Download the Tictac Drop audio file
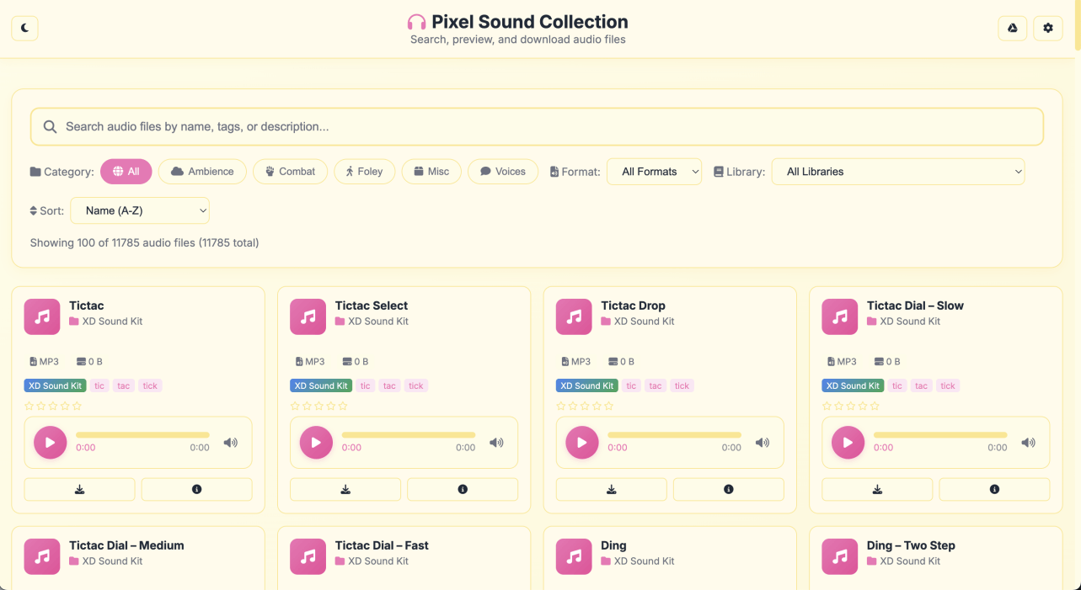The width and height of the screenshot is (1081, 590). pos(612,489)
